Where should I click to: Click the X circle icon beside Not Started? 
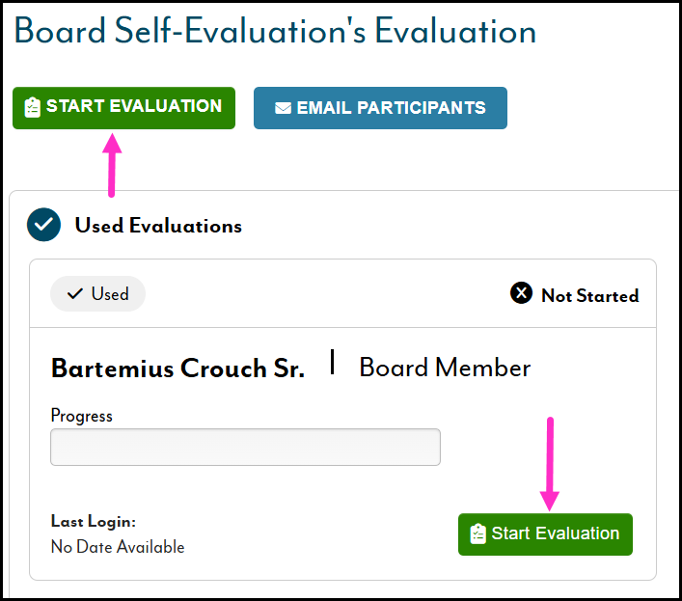(x=521, y=294)
